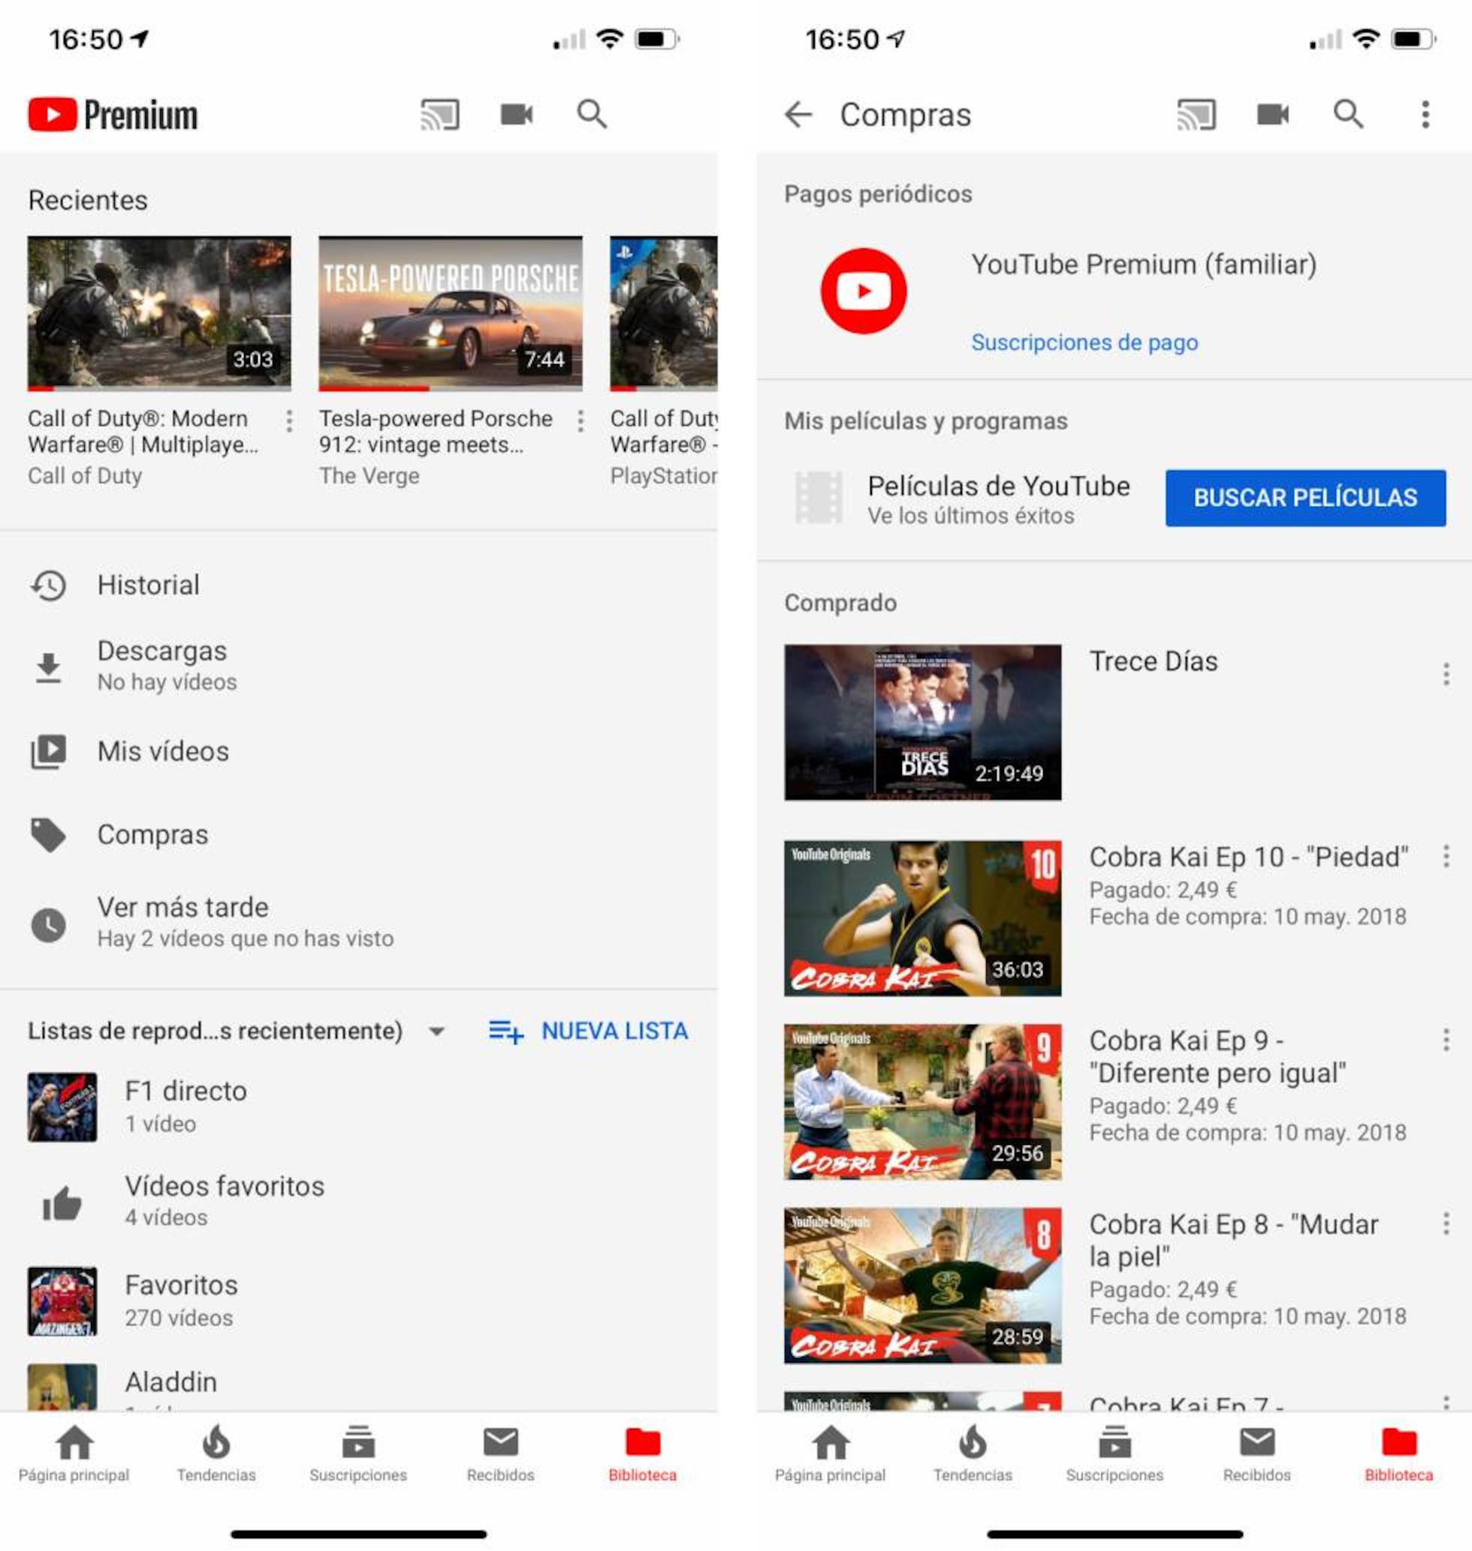Open options for Cobra Kai Ep 8
This screenshot has height=1551, width=1472.
click(x=1445, y=1223)
